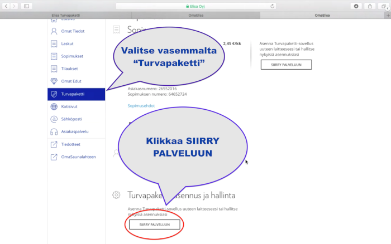Click the Safari address bar
The height and width of the screenshot is (244, 391).
click(195, 6)
